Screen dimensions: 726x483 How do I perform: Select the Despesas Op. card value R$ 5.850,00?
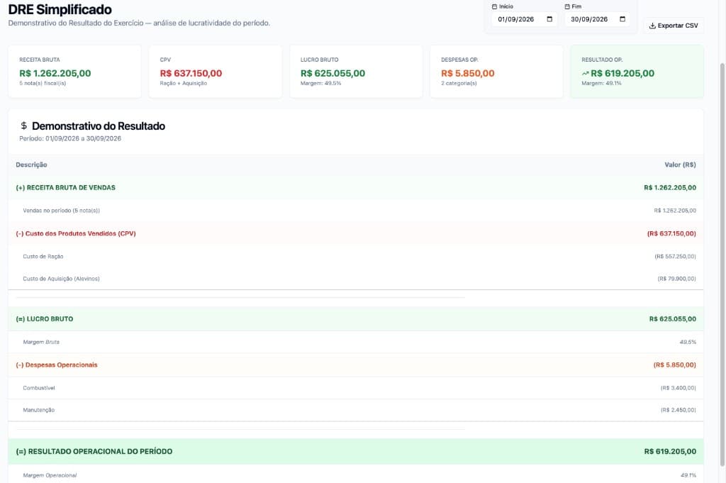[x=468, y=73]
